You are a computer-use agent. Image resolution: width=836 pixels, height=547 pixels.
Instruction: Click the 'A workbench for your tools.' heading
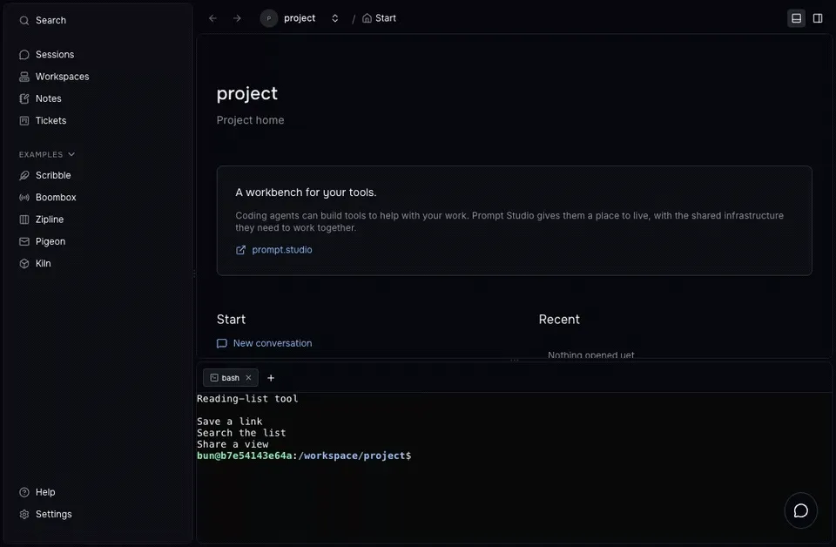(x=306, y=192)
